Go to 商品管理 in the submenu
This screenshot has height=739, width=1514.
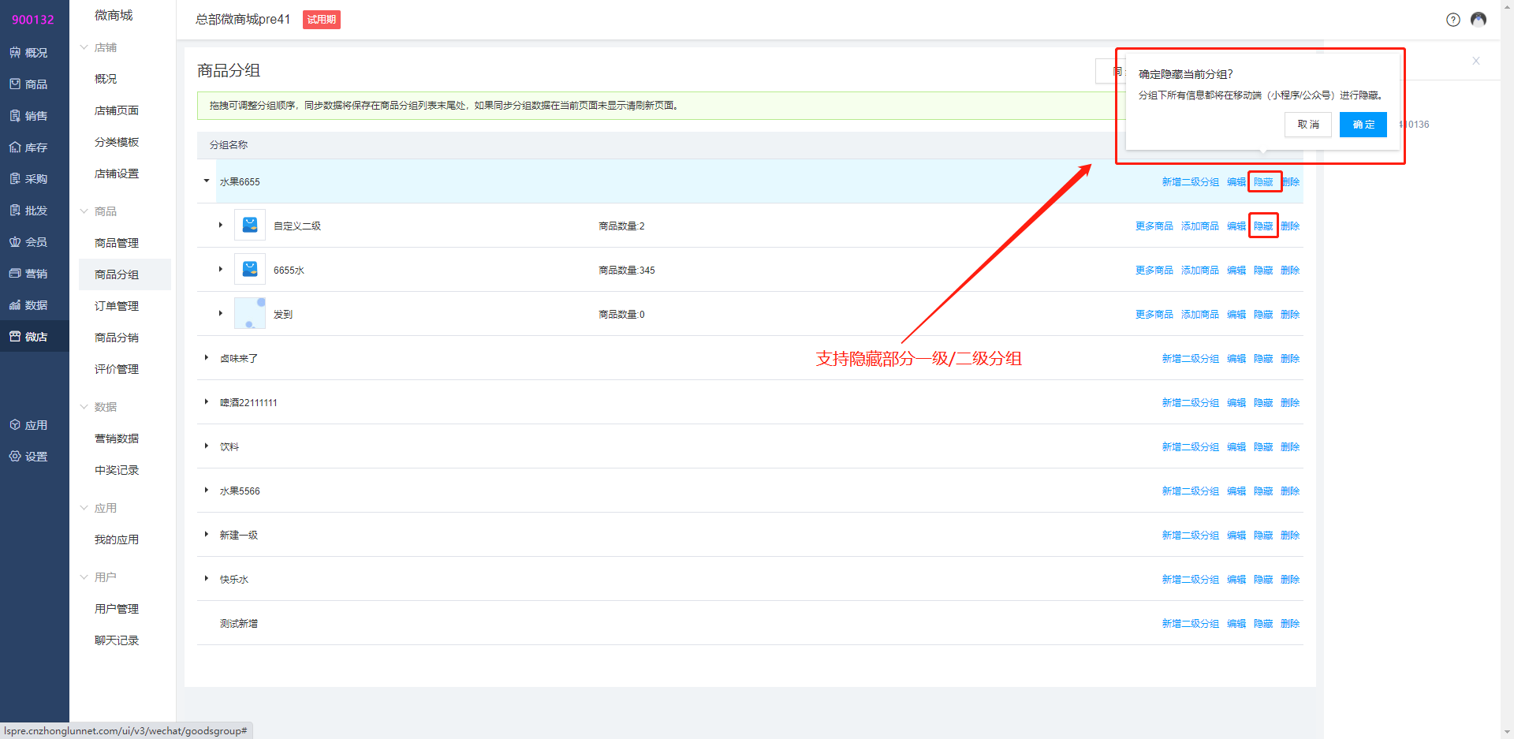click(x=117, y=243)
